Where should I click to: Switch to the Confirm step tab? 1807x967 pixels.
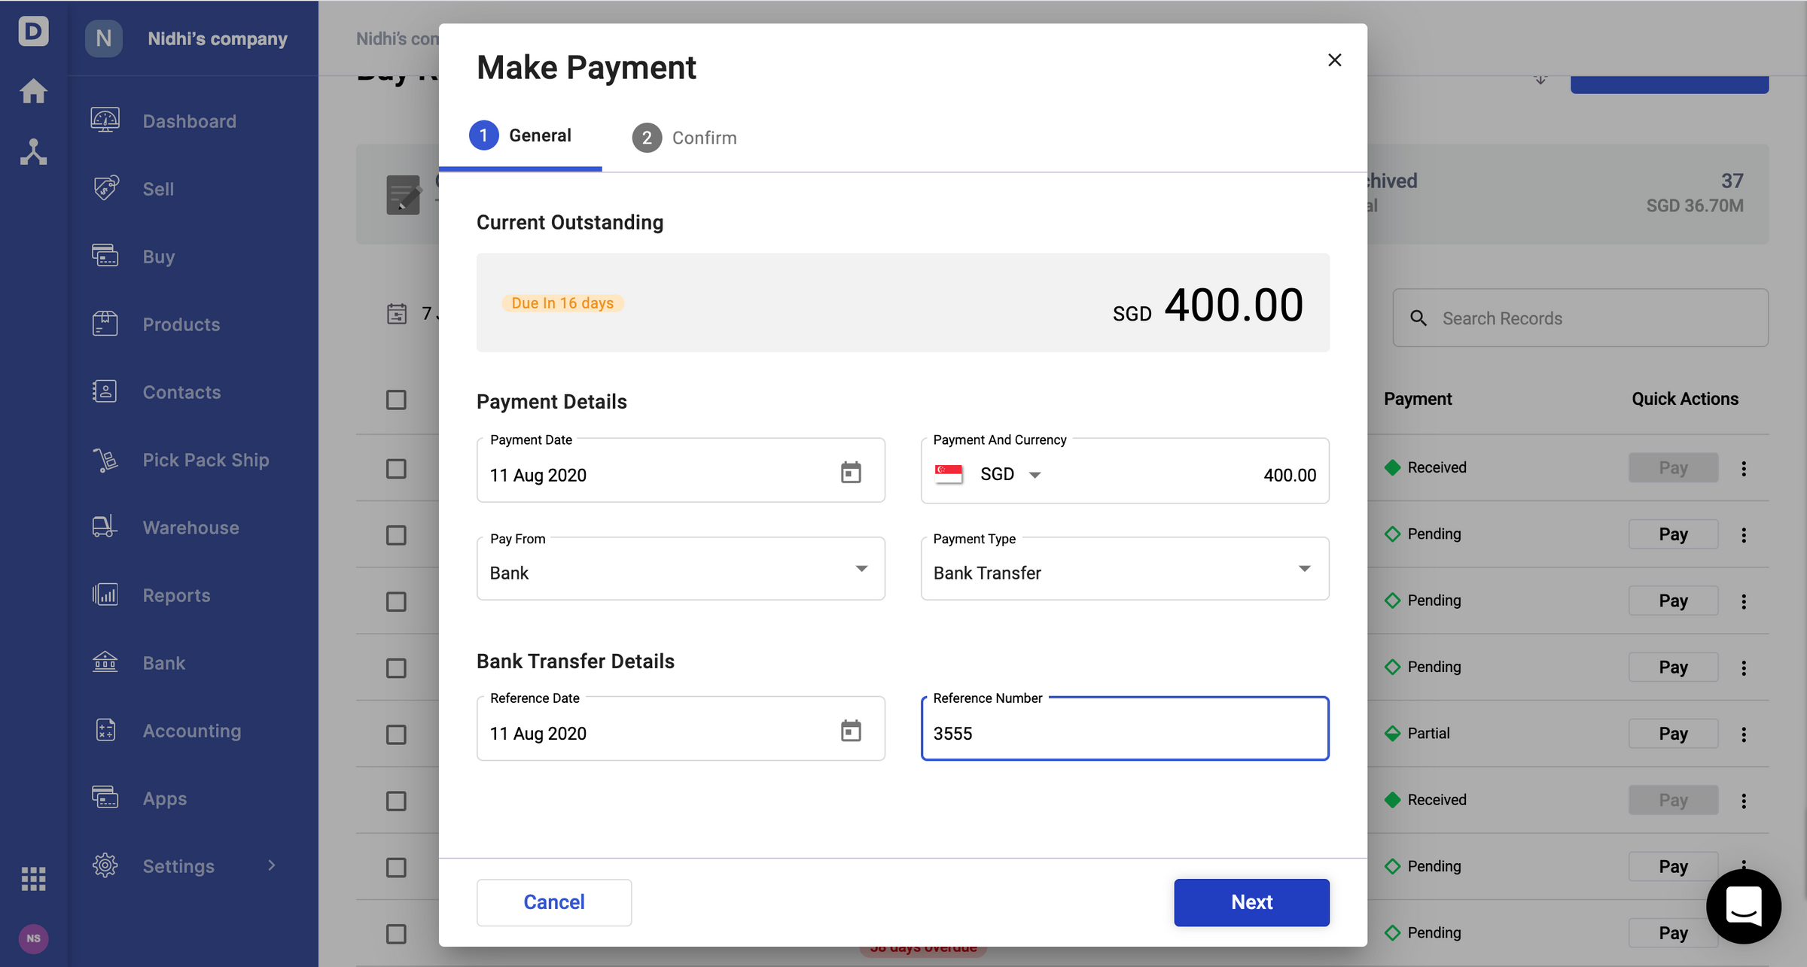point(685,138)
